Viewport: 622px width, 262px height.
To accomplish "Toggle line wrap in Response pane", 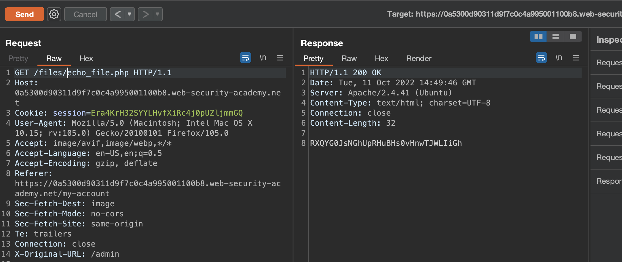I will (541, 58).
